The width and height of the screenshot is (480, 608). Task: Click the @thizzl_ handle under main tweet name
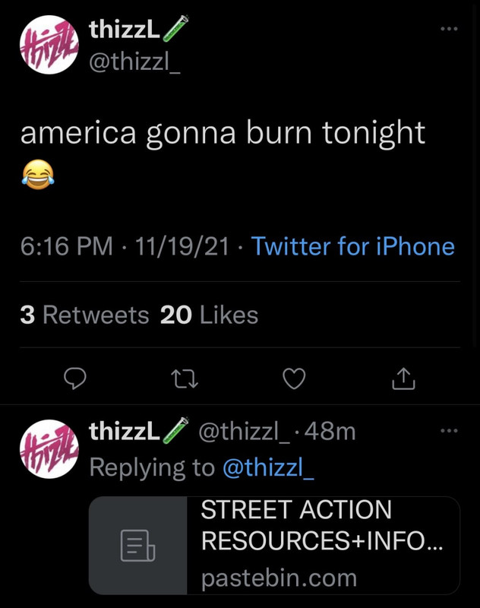134,62
